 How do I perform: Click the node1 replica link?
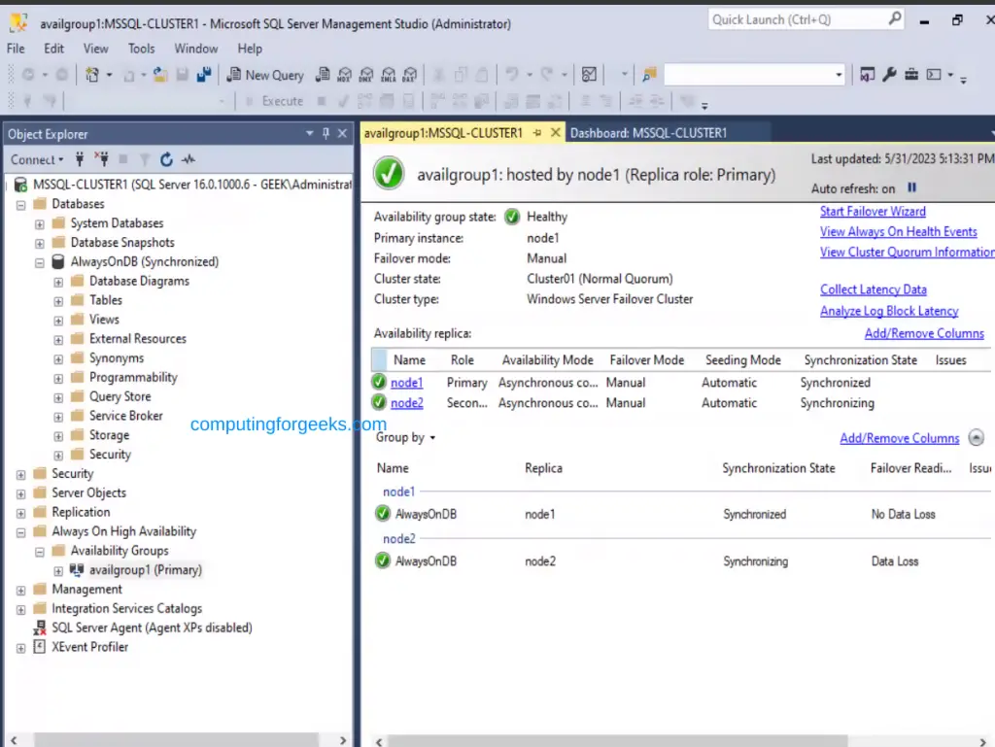(407, 383)
